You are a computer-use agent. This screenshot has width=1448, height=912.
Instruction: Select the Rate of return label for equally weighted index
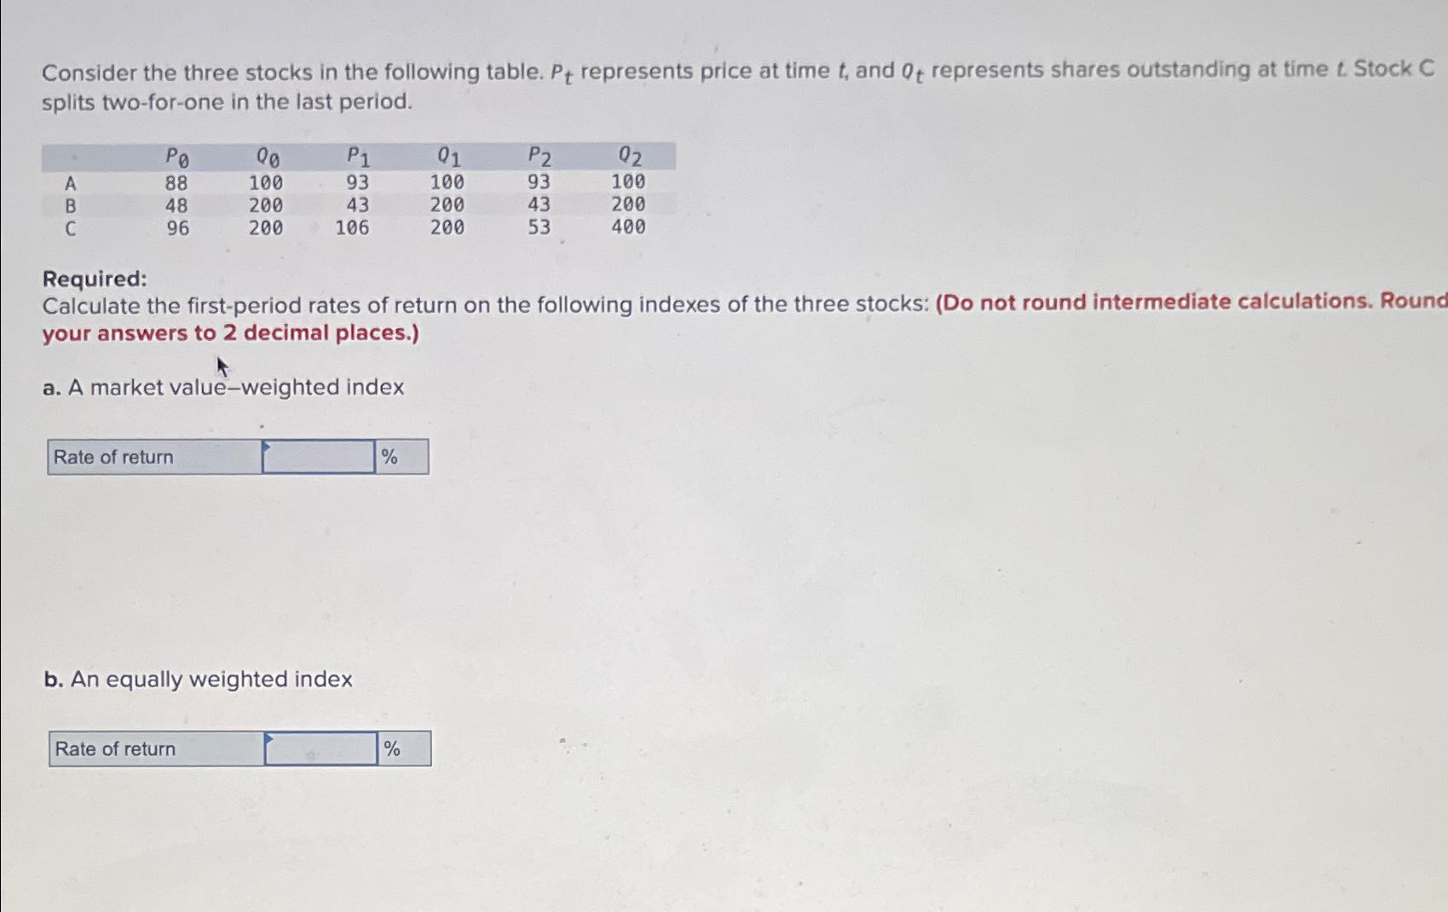point(112,748)
